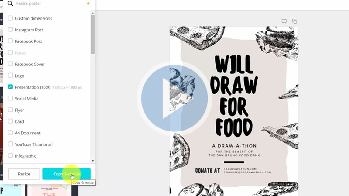Tick the A4 Document checkbox
349x196 pixels.
pyautogui.click(x=10, y=133)
